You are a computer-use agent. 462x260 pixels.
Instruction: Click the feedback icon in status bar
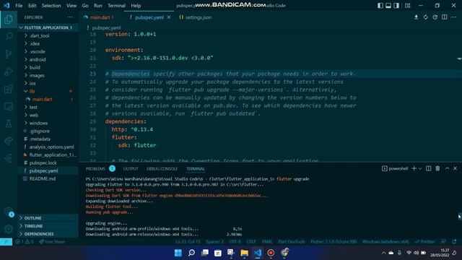coord(443,242)
